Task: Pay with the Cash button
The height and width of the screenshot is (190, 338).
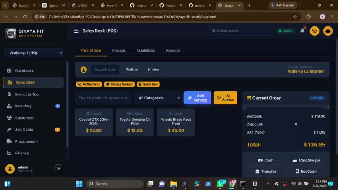Action: [x=265, y=160]
